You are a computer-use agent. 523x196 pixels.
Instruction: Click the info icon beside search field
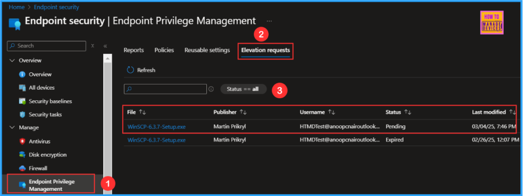pos(211,89)
